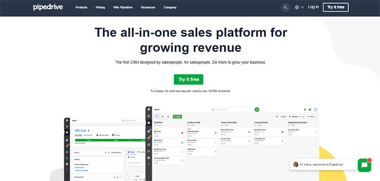Click the search field in ABC Deal window
380x181 pixels.
(x=134, y=120)
